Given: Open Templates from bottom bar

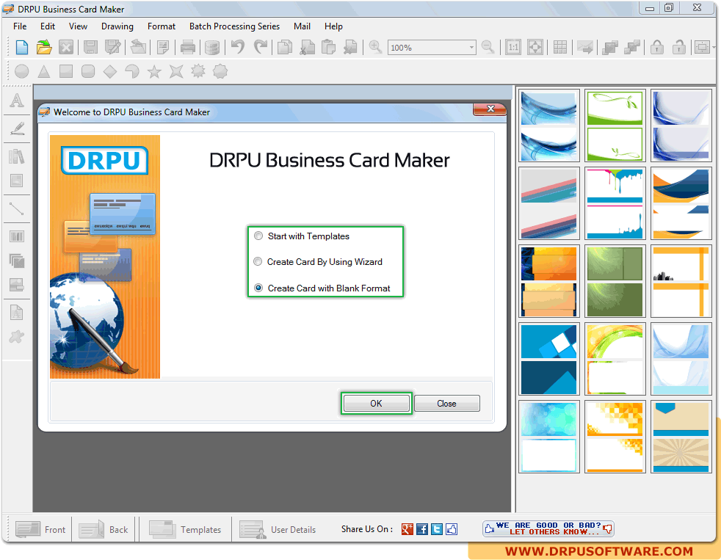Looking at the screenshot, I should coord(185,529).
